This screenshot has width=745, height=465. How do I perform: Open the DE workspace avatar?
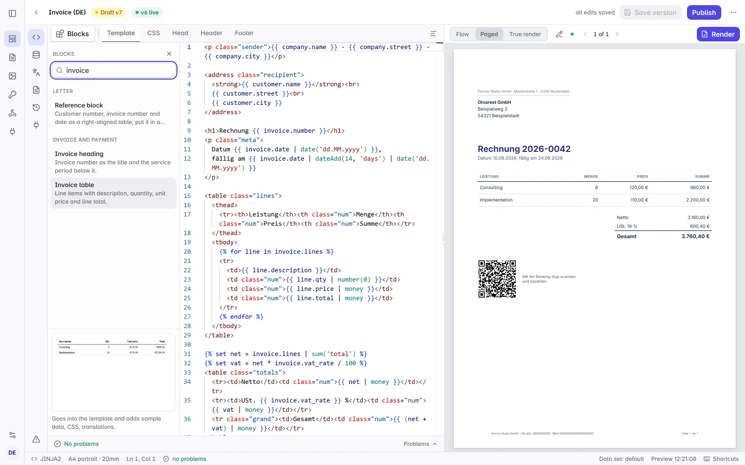point(12,453)
